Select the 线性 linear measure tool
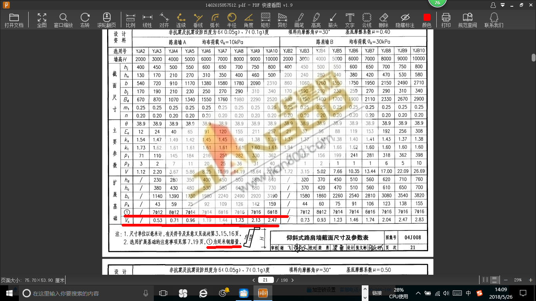 pos(148,20)
